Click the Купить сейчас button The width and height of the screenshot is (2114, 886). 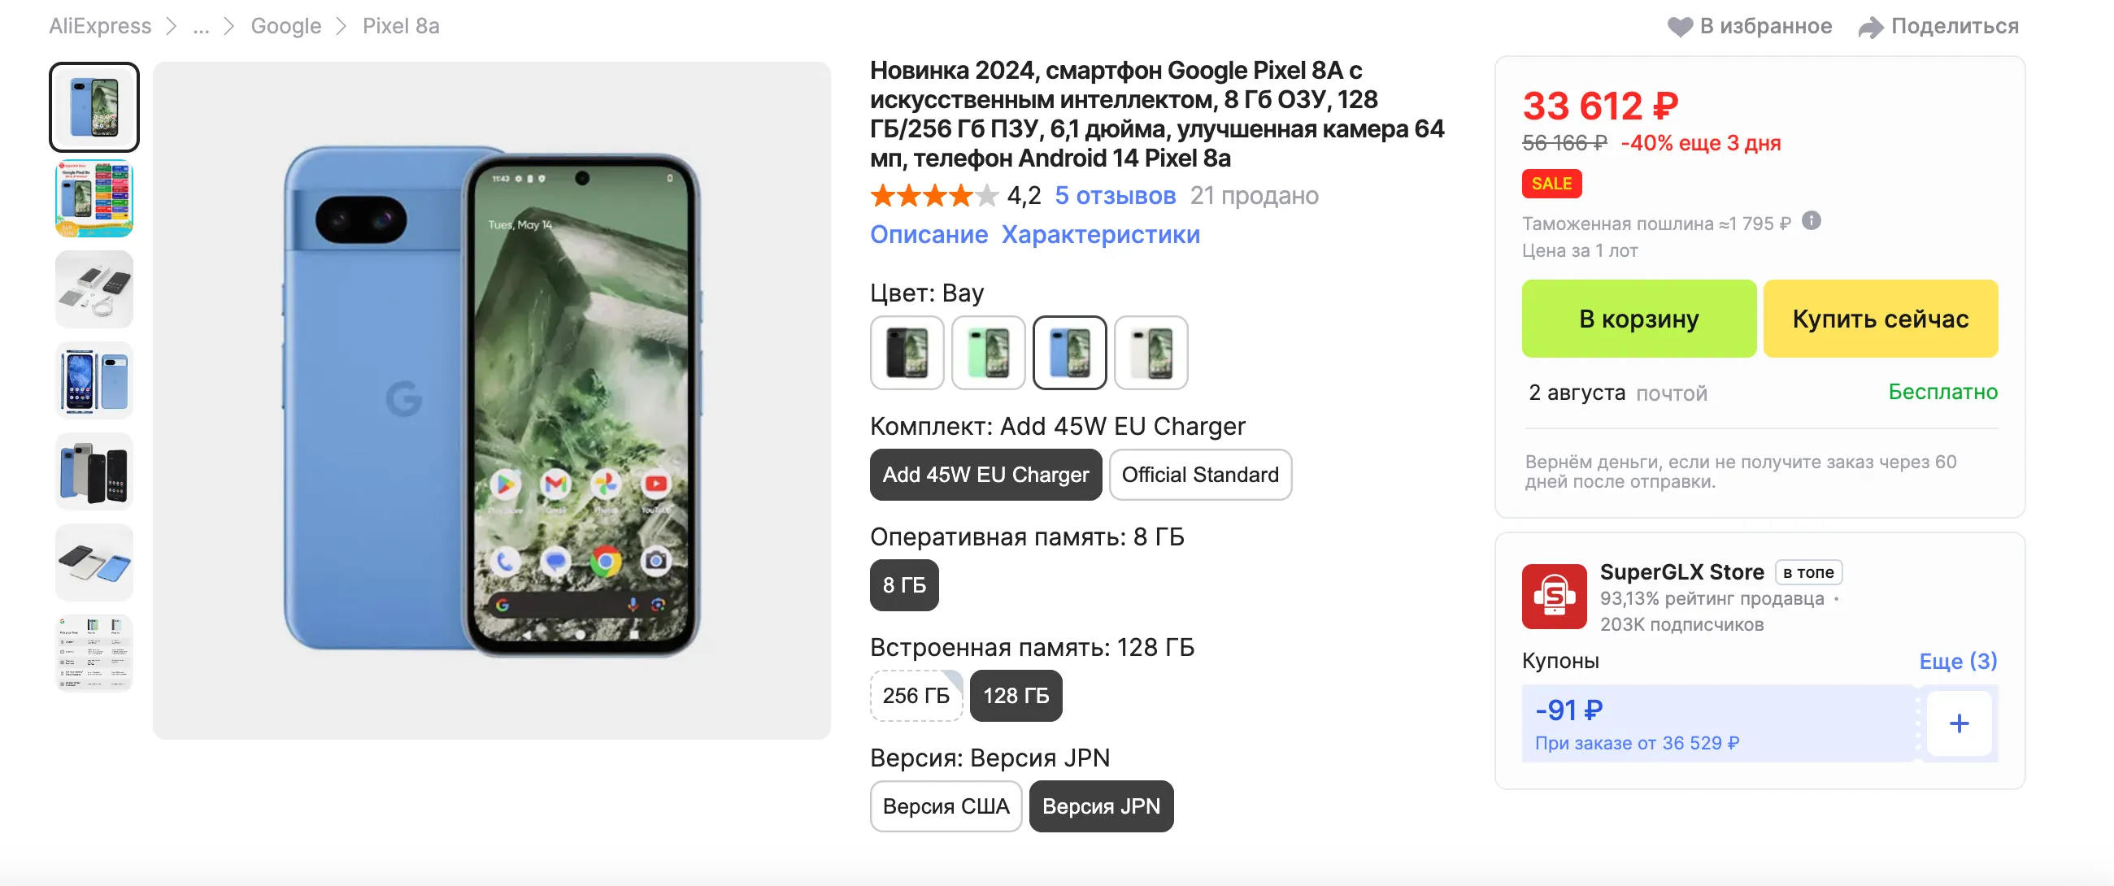click(1879, 319)
